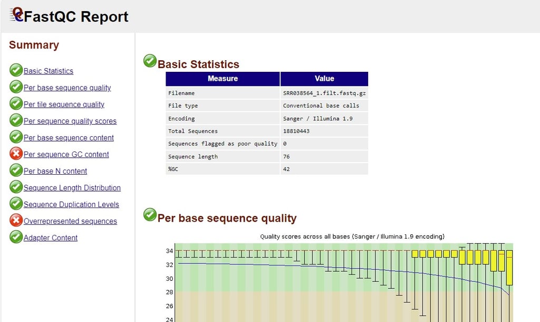
Task: Click the Value column header
Action: pos(324,79)
